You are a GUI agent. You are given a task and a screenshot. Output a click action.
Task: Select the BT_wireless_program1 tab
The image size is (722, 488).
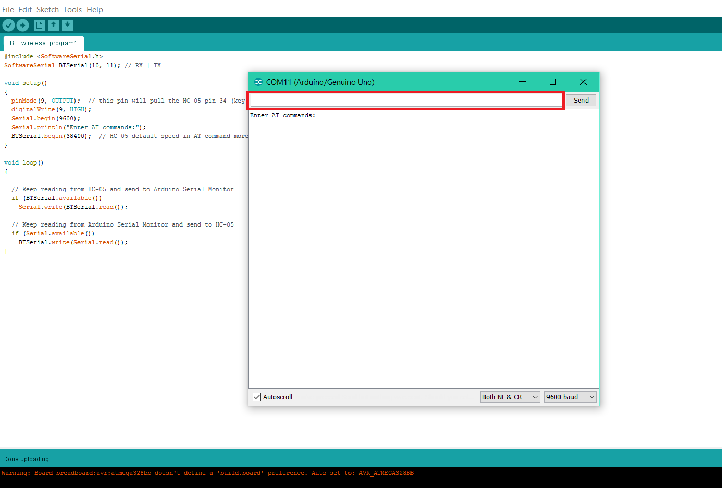click(43, 43)
